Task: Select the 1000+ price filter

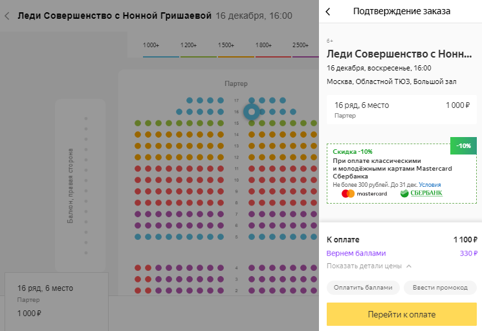Action: click(x=151, y=46)
